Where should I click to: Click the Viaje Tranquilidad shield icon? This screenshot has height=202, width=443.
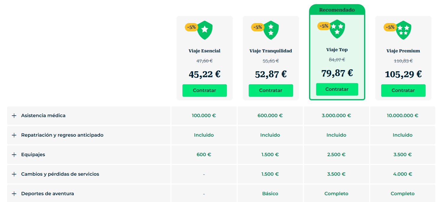271,30
